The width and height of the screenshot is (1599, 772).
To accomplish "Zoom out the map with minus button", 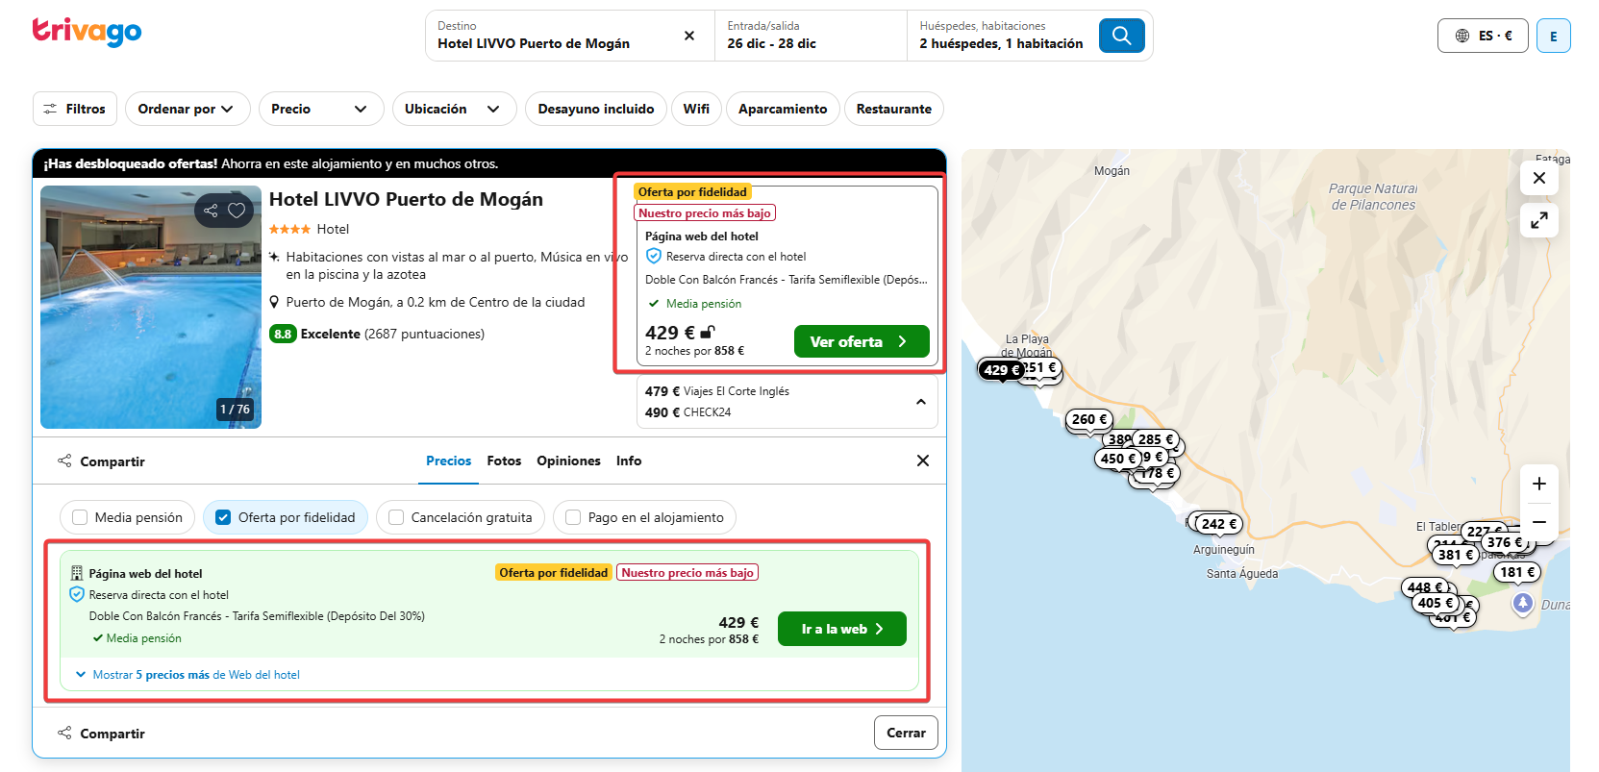I will pyautogui.click(x=1539, y=522).
